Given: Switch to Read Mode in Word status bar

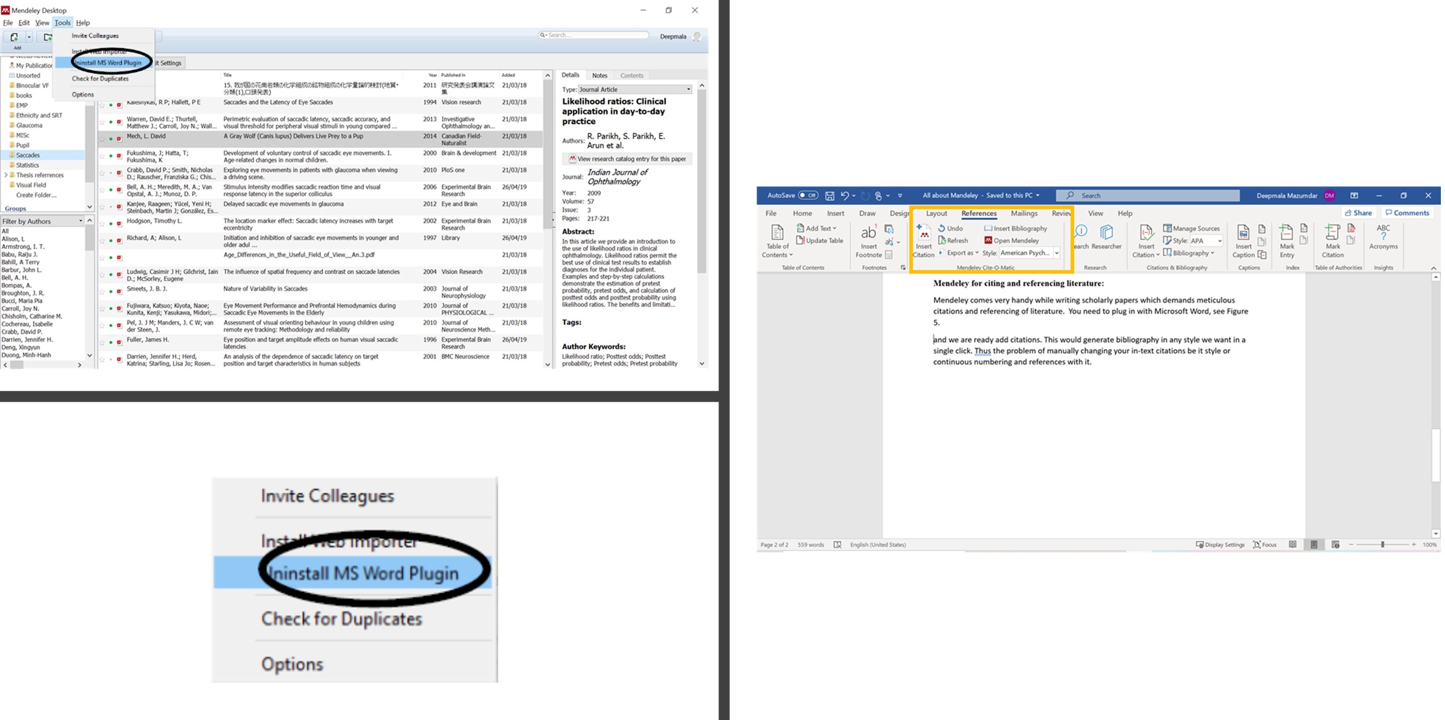Looking at the screenshot, I should pyautogui.click(x=1293, y=545).
